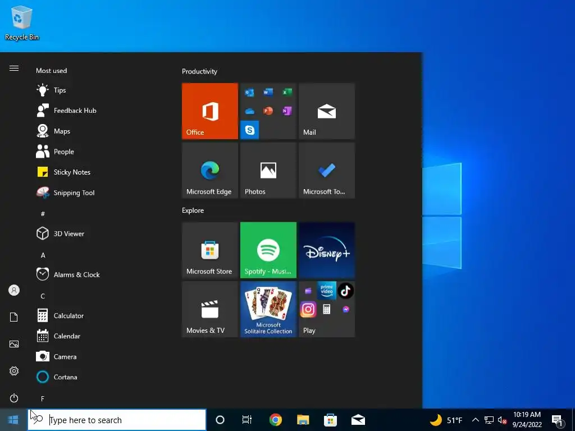The width and height of the screenshot is (575, 431).
Task: Click the Cortana circle on taskbar
Action: coord(220,420)
